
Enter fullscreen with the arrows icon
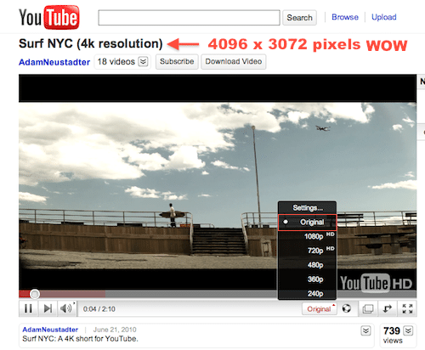[407, 308]
